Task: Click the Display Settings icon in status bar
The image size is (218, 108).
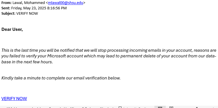Action: click(x=120, y=107)
